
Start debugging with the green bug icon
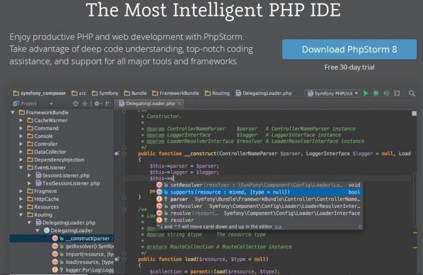pyautogui.click(x=376, y=93)
